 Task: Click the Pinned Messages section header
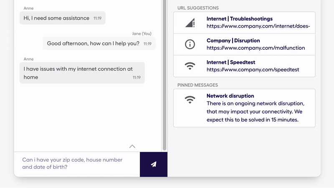click(197, 85)
